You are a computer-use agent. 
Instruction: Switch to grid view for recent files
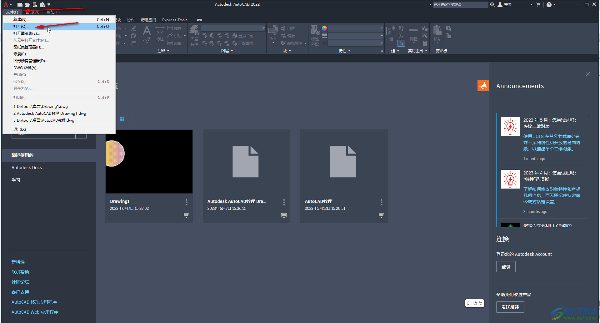pos(122,119)
